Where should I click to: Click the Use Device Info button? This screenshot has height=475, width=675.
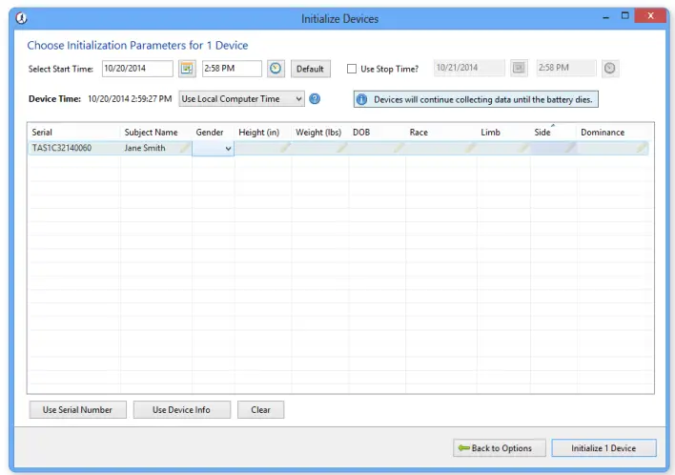[x=182, y=409]
